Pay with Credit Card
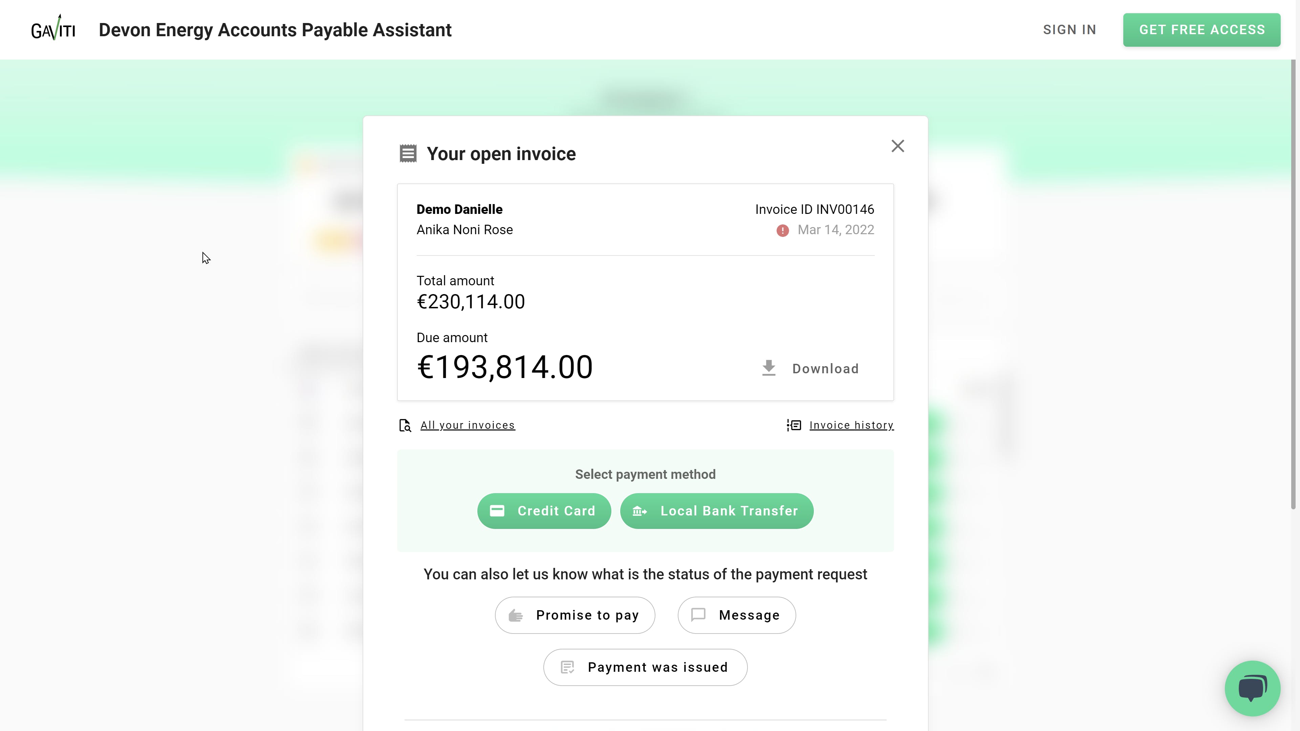The width and height of the screenshot is (1300, 731). (544, 511)
